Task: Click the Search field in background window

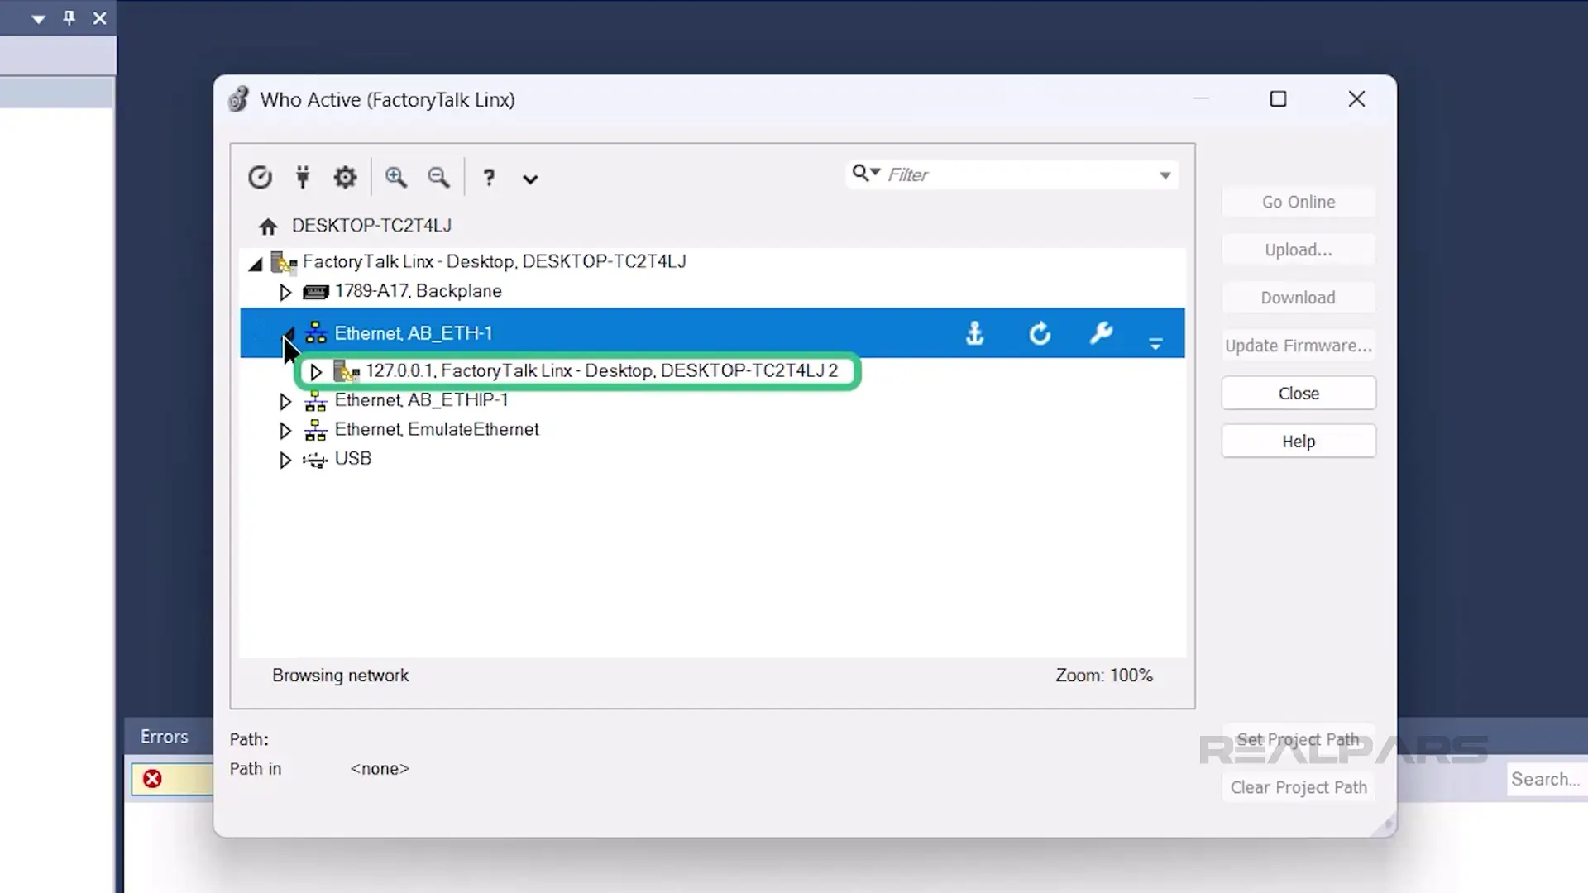Action: (x=1547, y=779)
